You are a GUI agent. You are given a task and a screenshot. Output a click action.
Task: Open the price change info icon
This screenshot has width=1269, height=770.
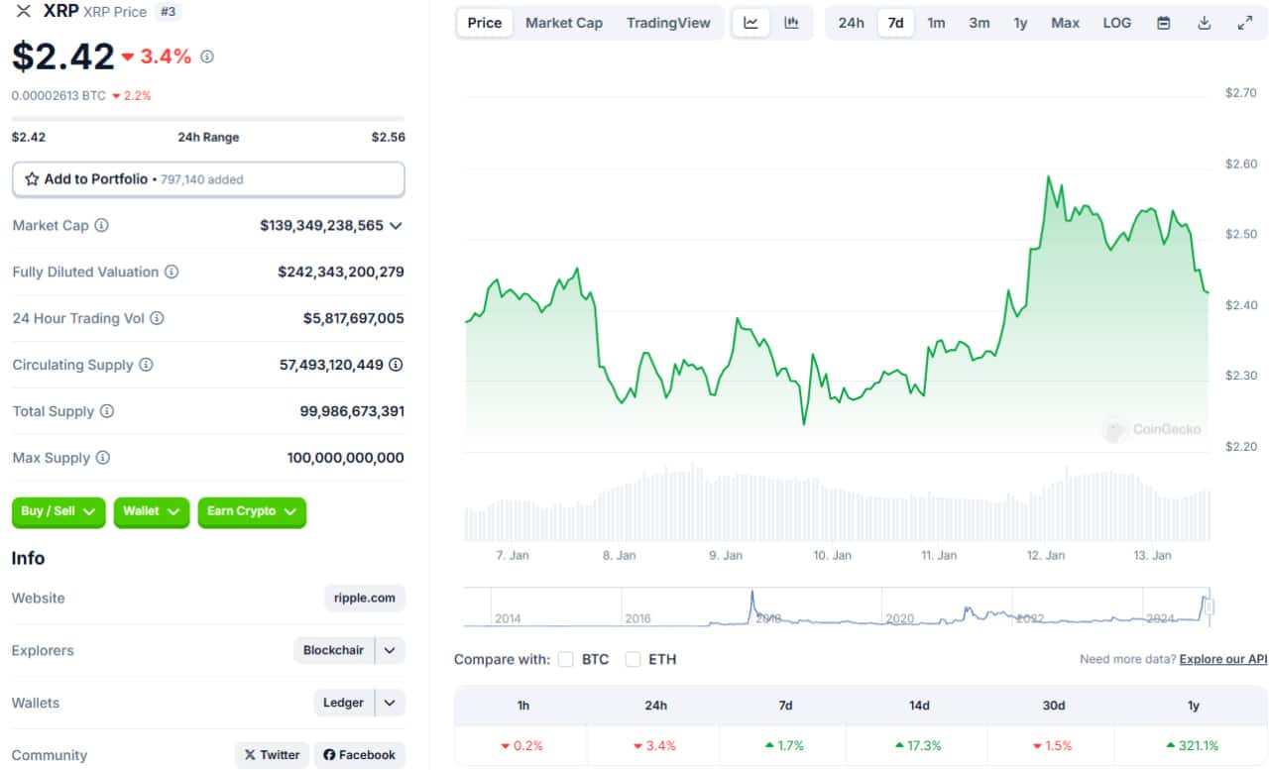pos(207,57)
